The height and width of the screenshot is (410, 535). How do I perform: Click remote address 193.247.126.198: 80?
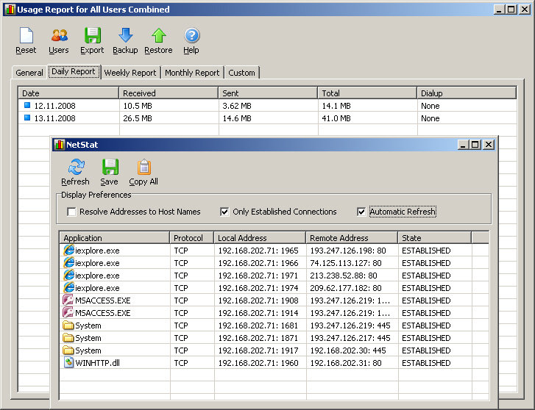(x=347, y=251)
